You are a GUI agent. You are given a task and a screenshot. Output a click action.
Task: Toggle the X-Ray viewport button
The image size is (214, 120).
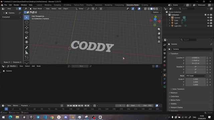pyautogui.click(x=145, y=9)
